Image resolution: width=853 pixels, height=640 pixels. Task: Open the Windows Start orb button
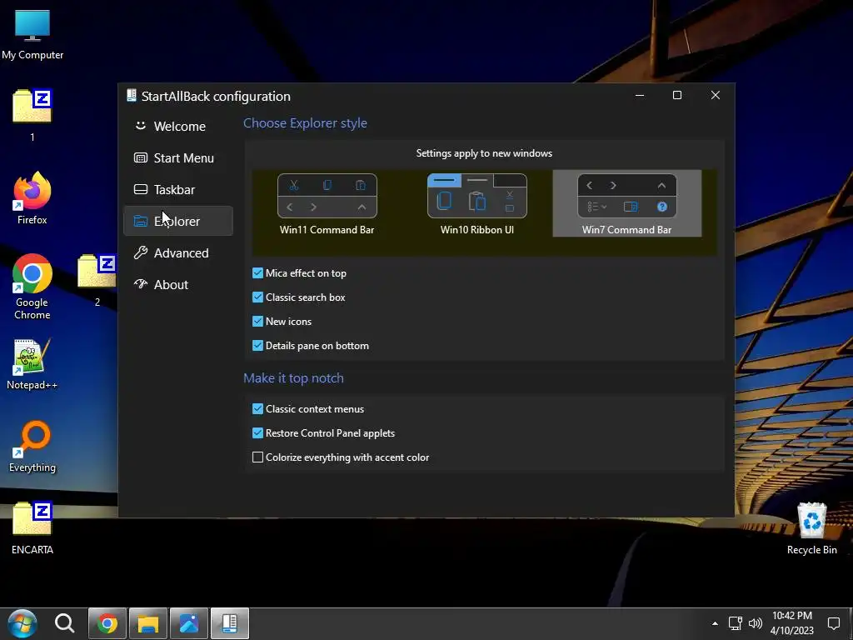pos(22,623)
